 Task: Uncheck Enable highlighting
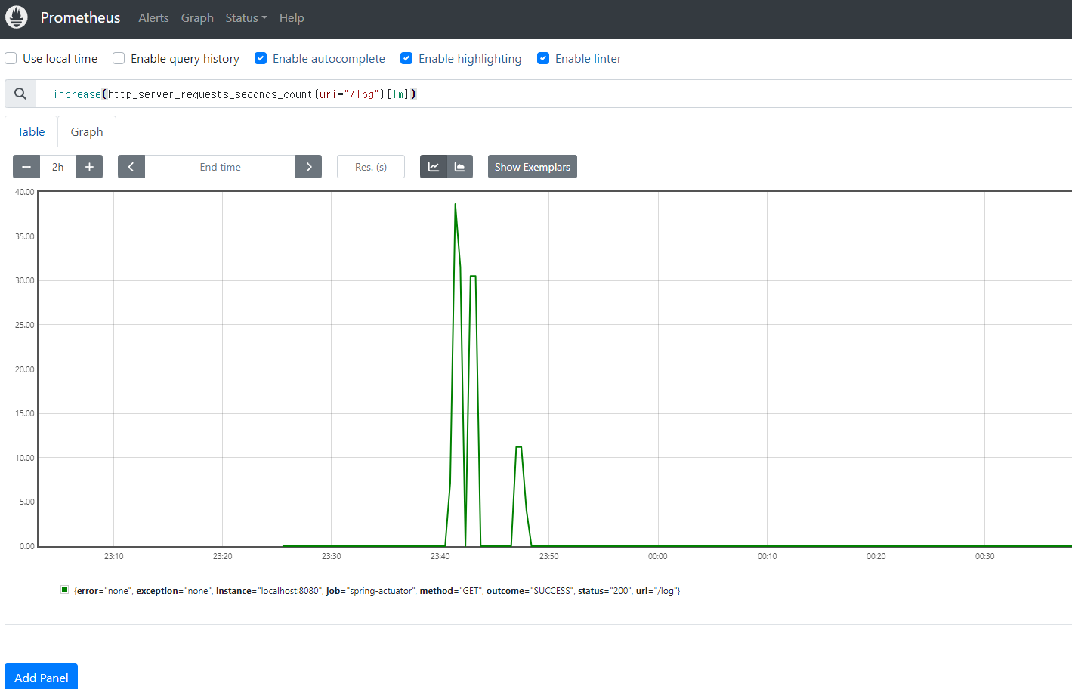(406, 58)
